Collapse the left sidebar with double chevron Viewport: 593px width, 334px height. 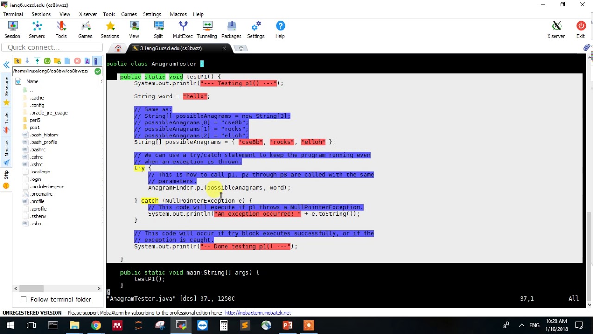pos(6,65)
